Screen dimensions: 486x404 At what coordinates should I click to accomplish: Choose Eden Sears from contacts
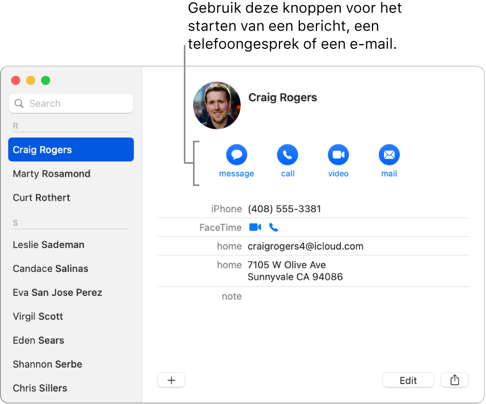click(71, 340)
